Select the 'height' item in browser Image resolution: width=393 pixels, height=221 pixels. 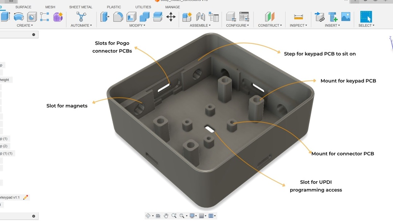coord(4,80)
